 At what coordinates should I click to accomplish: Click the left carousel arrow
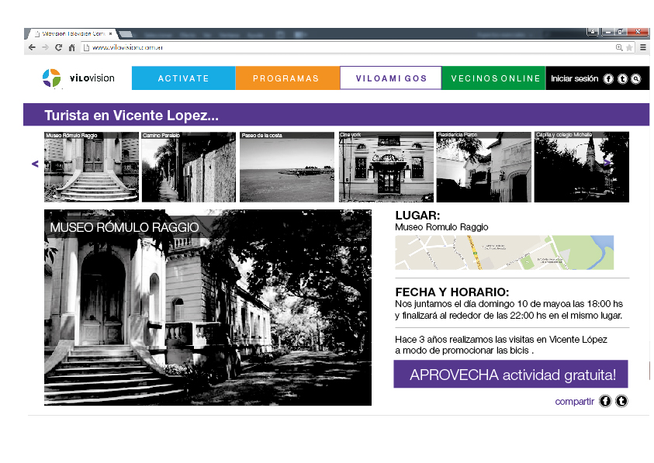click(33, 164)
